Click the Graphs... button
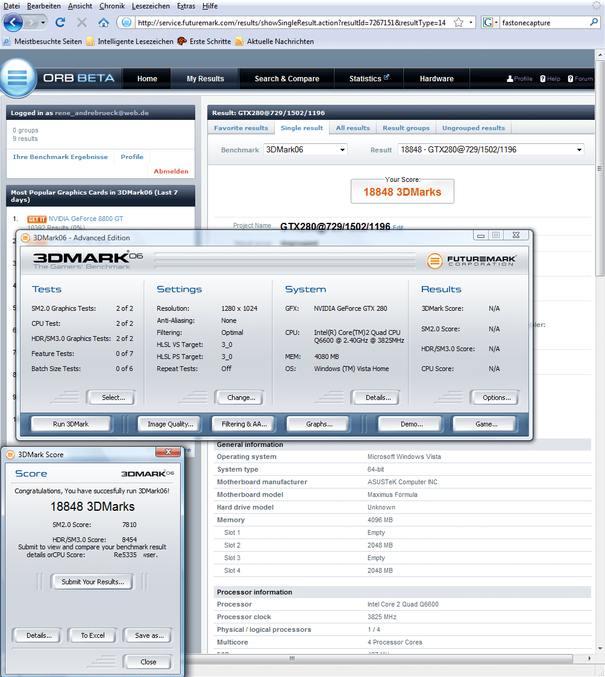This screenshot has height=677, width=605. tap(319, 424)
